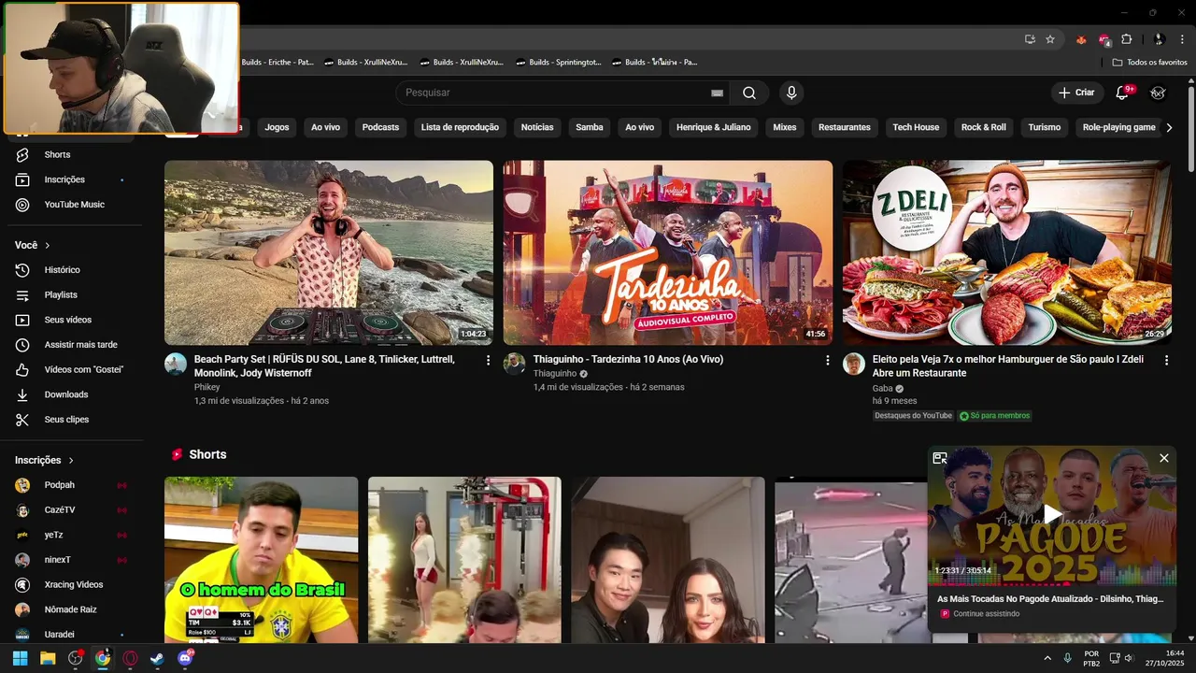Select the Henrique & Juliano chip
The height and width of the screenshot is (673, 1196).
point(714,127)
